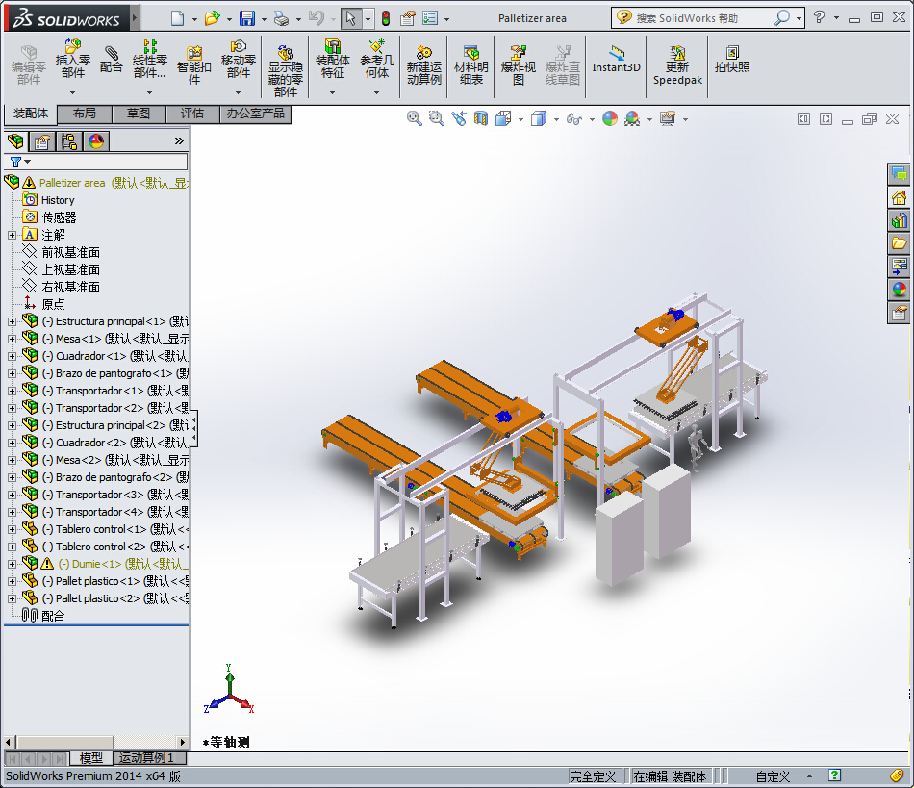Image resolution: width=914 pixels, height=788 pixels.
Task: Select the Mate (配合) tool in the ribbon
Action: (x=111, y=60)
